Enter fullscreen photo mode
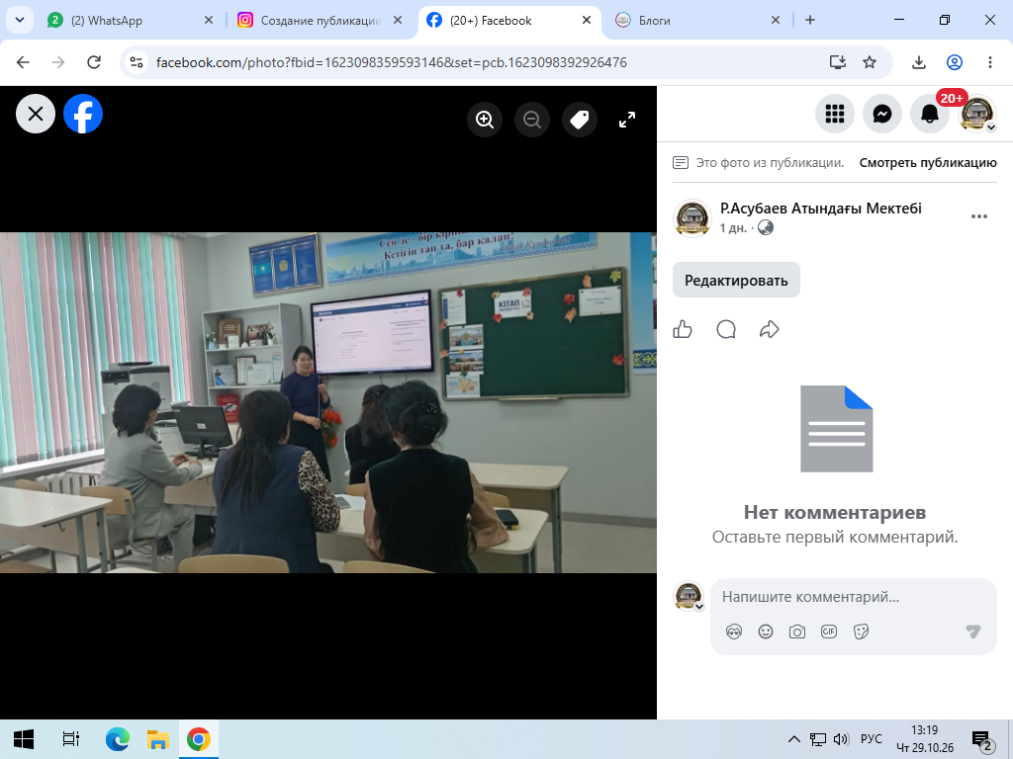Image resolution: width=1013 pixels, height=759 pixels. click(x=626, y=120)
